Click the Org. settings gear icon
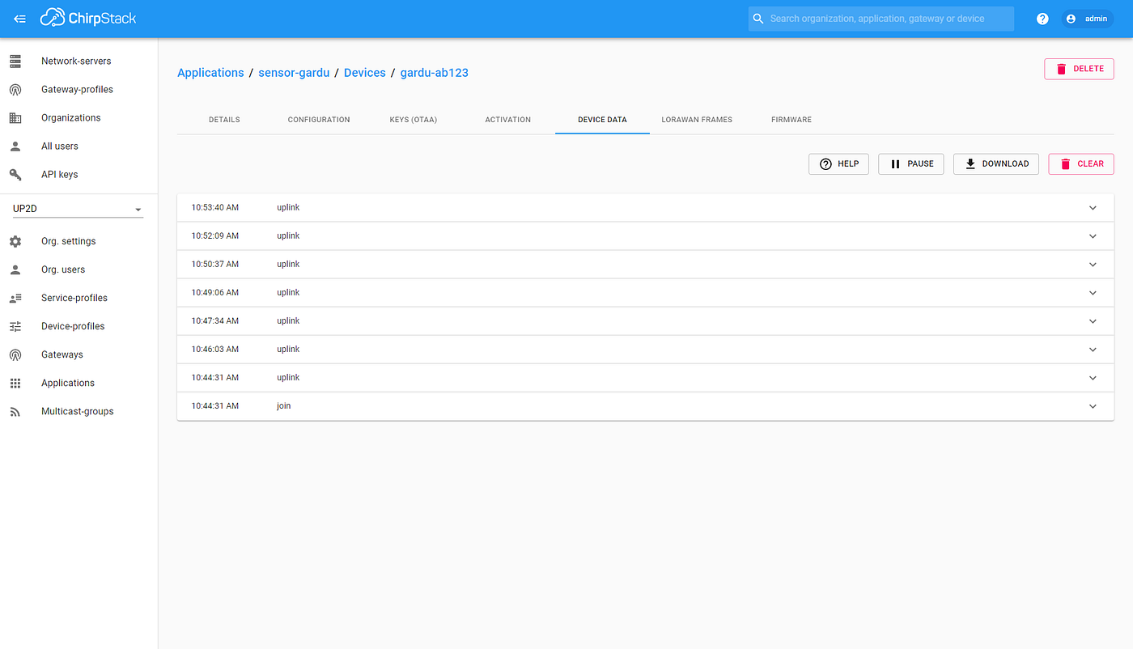The image size is (1133, 649). [15, 240]
